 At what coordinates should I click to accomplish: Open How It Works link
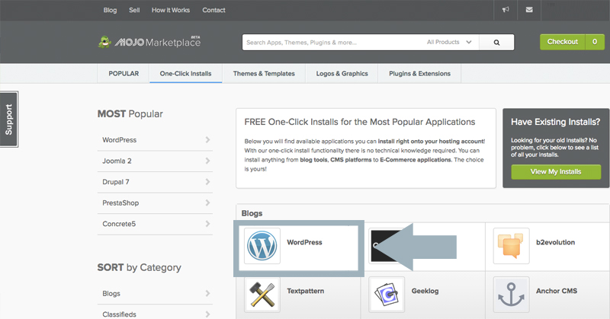171,10
